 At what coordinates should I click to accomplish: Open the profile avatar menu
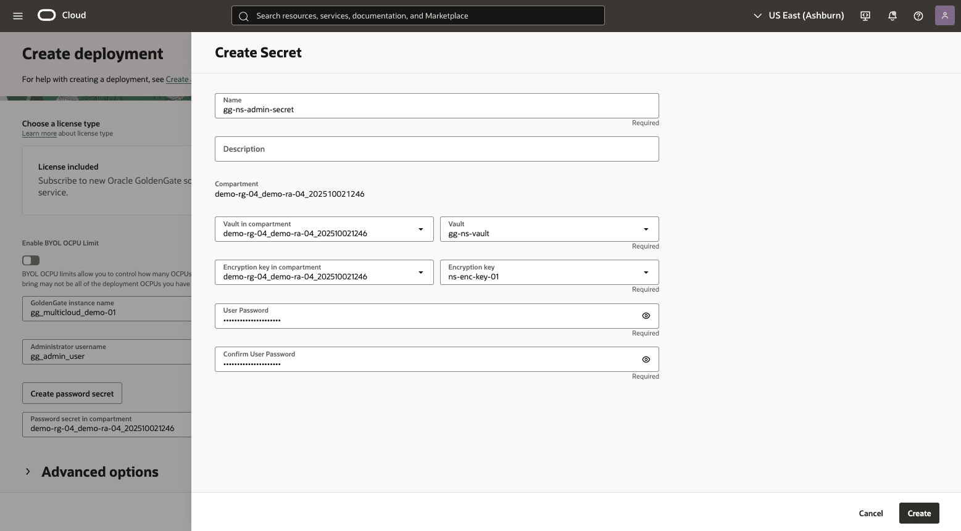coord(945,15)
